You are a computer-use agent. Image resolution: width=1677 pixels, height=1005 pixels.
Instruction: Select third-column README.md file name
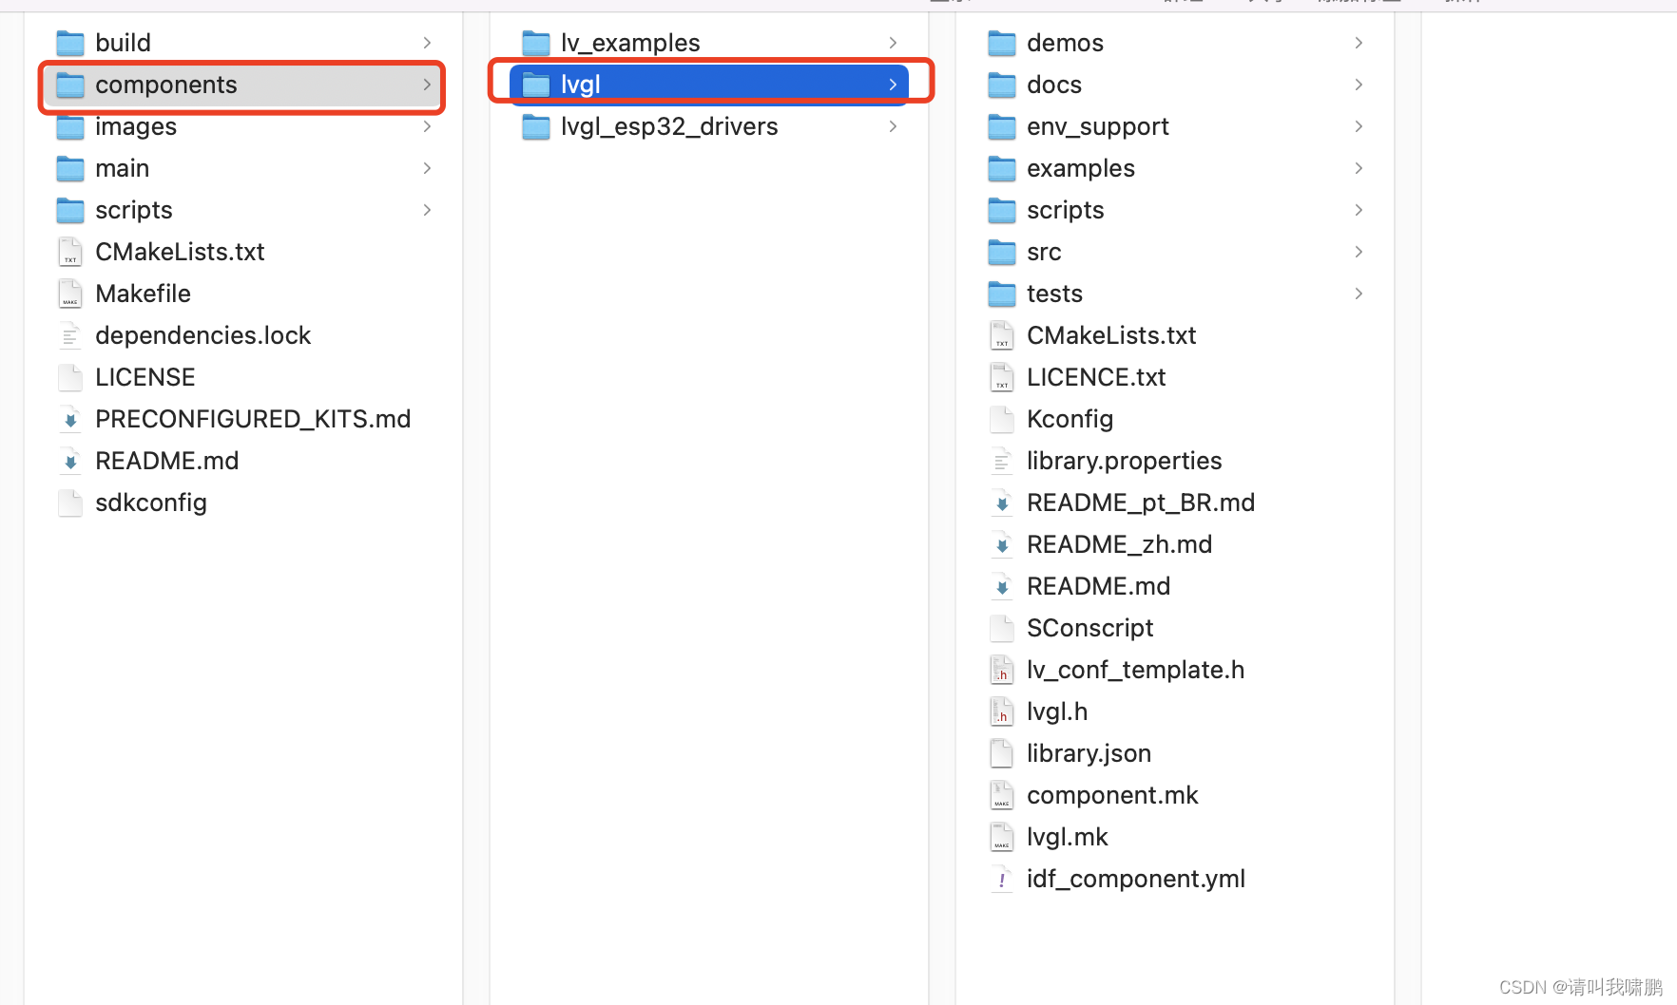[x=1098, y=586]
